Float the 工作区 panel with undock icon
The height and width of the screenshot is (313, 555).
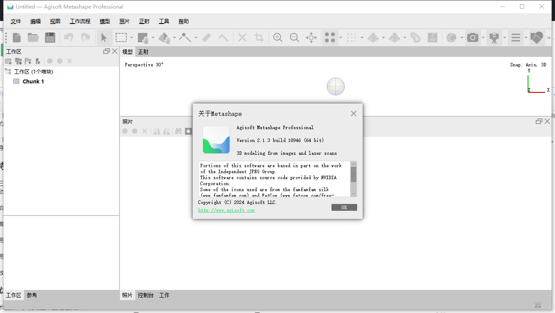pyautogui.click(x=107, y=51)
